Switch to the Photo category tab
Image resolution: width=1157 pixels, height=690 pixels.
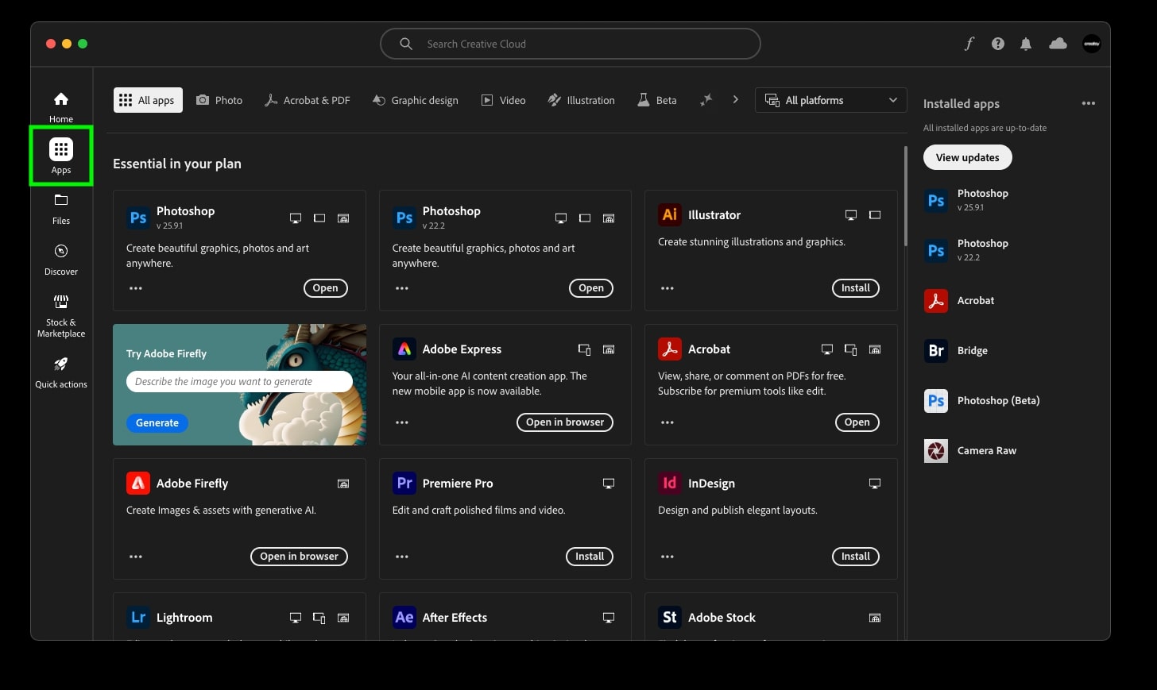[x=219, y=100]
